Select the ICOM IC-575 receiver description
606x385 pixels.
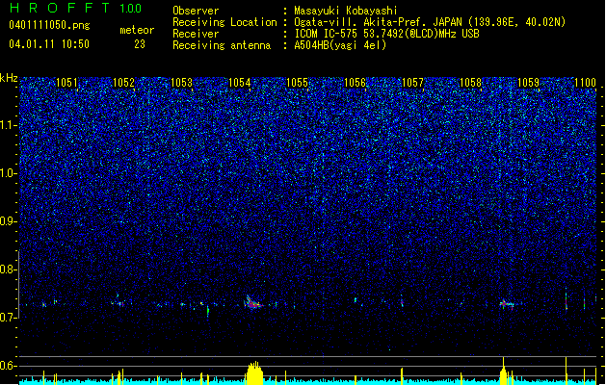click(386, 34)
